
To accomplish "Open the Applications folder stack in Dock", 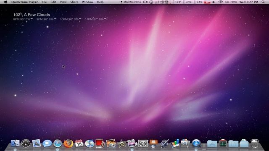I will (x=212, y=143).
